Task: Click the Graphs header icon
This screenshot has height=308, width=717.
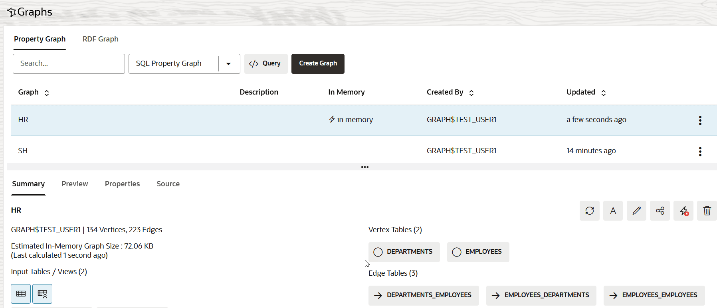Action: pos(12,12)
